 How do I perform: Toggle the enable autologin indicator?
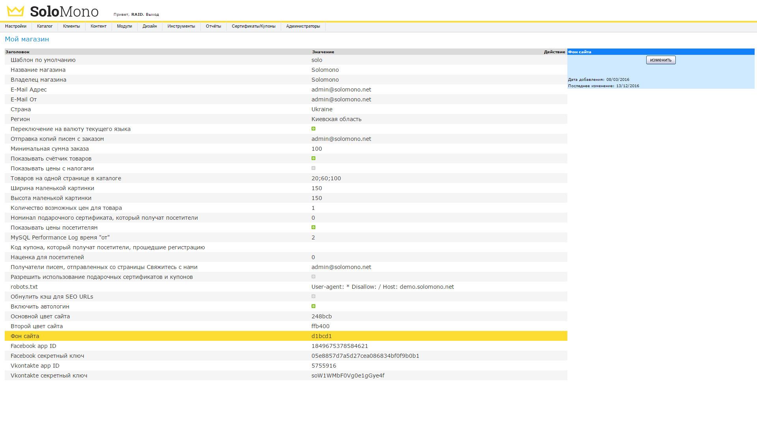[313, 306]
